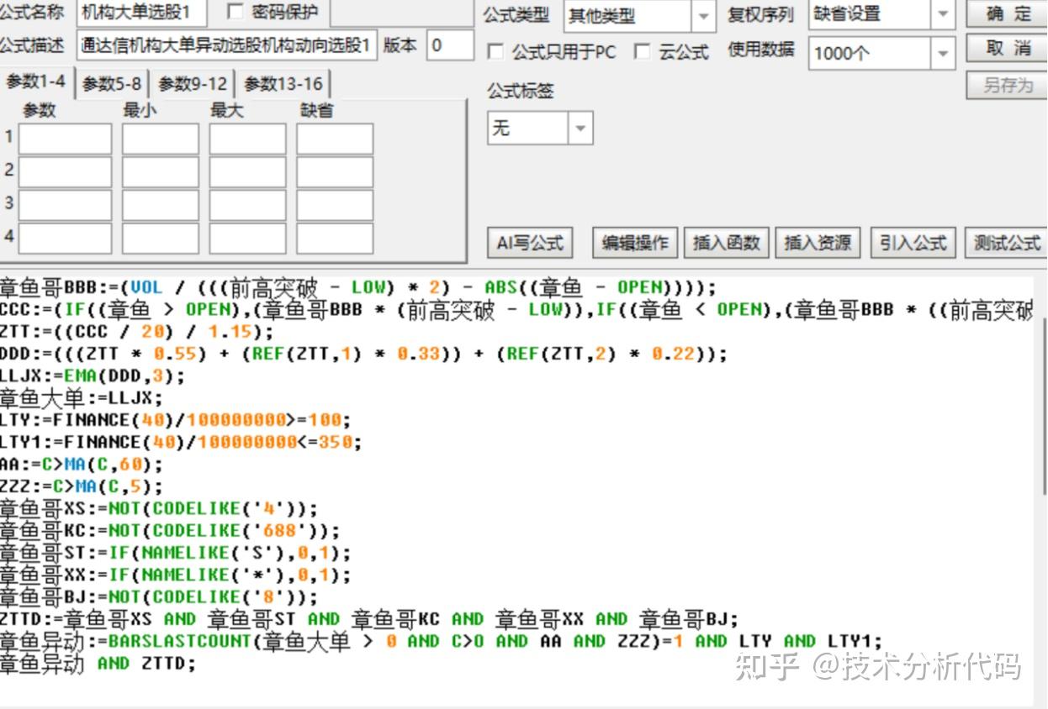
Task: Click row 2 参数 name field
Action: pyautogui.click(x=65, y=172)
